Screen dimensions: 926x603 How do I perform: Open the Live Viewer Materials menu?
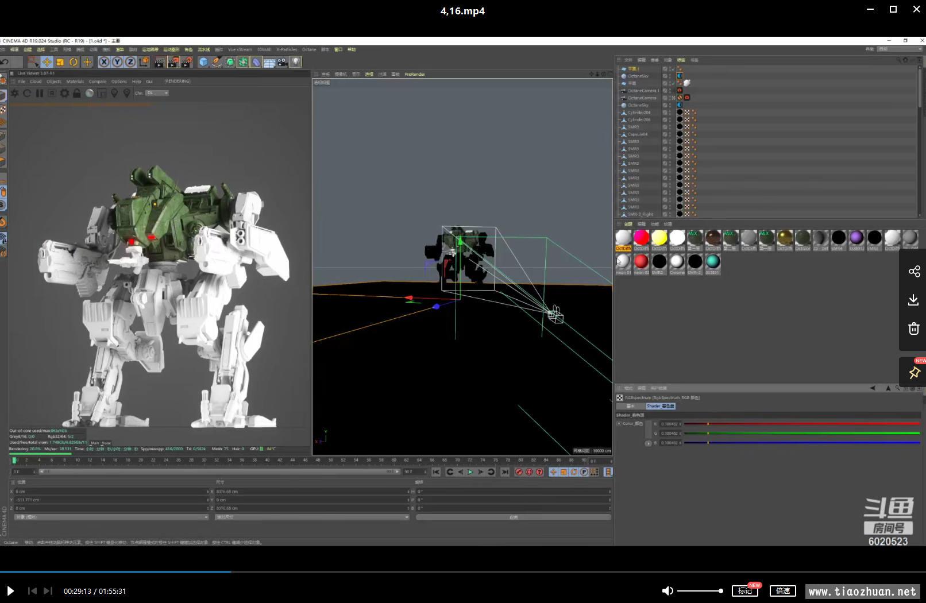(75, 82)
